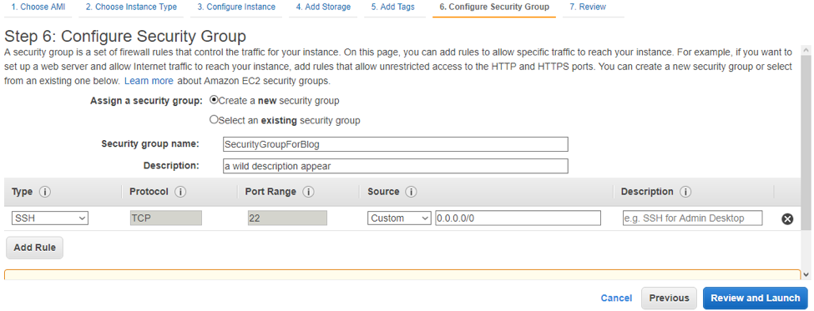The image size is (814, 311).
Task: Click Review and Launch
Action: point(755,298)
